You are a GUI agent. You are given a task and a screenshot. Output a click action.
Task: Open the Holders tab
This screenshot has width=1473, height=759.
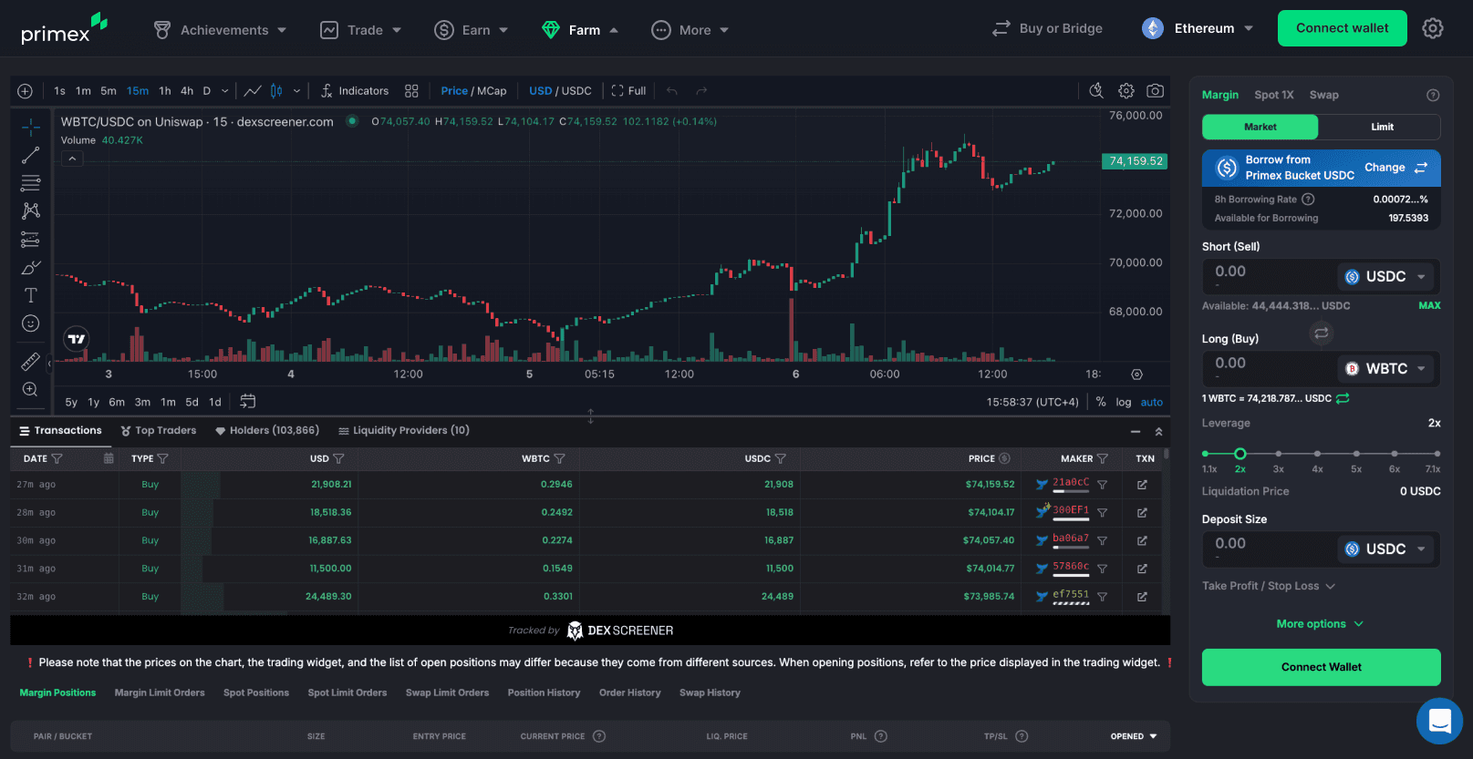click(x=267, y=431)
